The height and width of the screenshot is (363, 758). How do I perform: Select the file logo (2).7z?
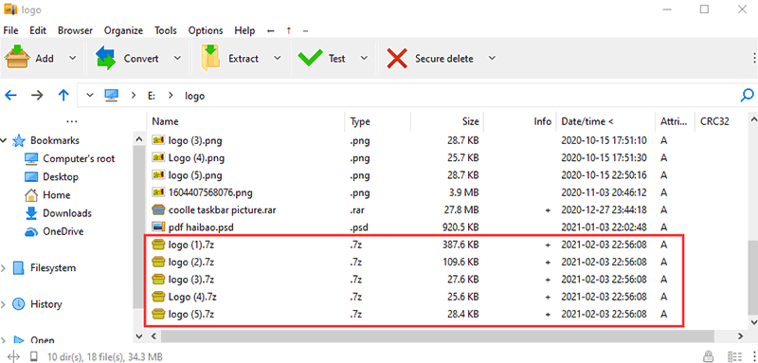coord(191,262)
